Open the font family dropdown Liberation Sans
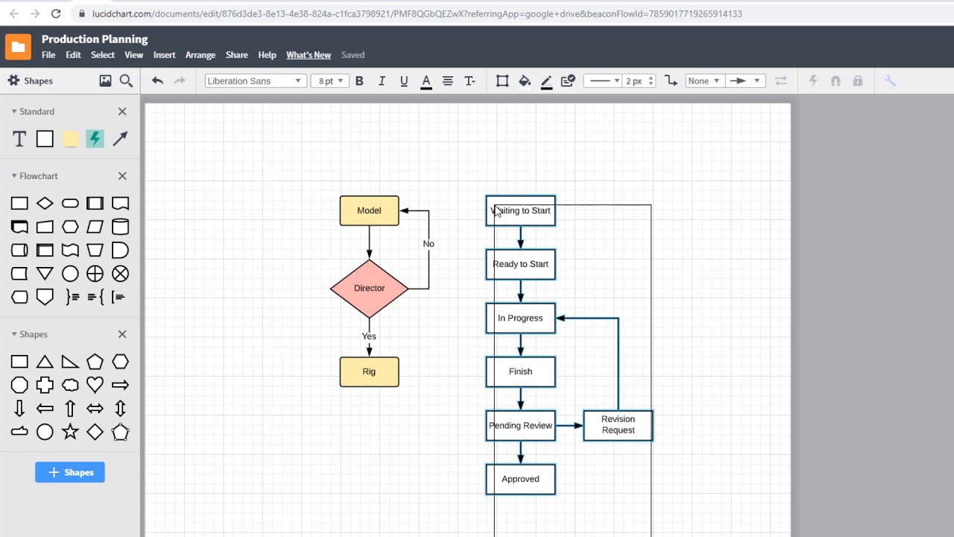 [x=255, y=81]
